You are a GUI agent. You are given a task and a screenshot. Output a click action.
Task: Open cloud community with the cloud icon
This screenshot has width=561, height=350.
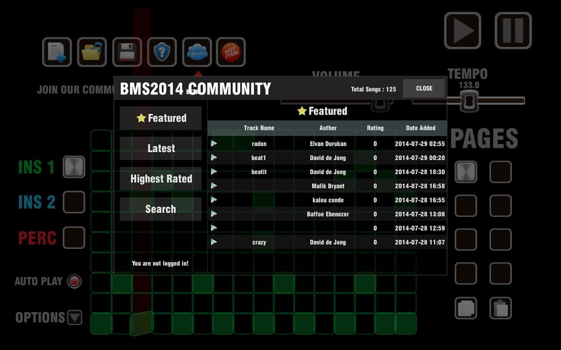tap(196, 52)
